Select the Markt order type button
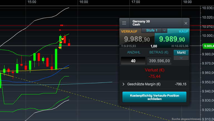 pos(181,53)
